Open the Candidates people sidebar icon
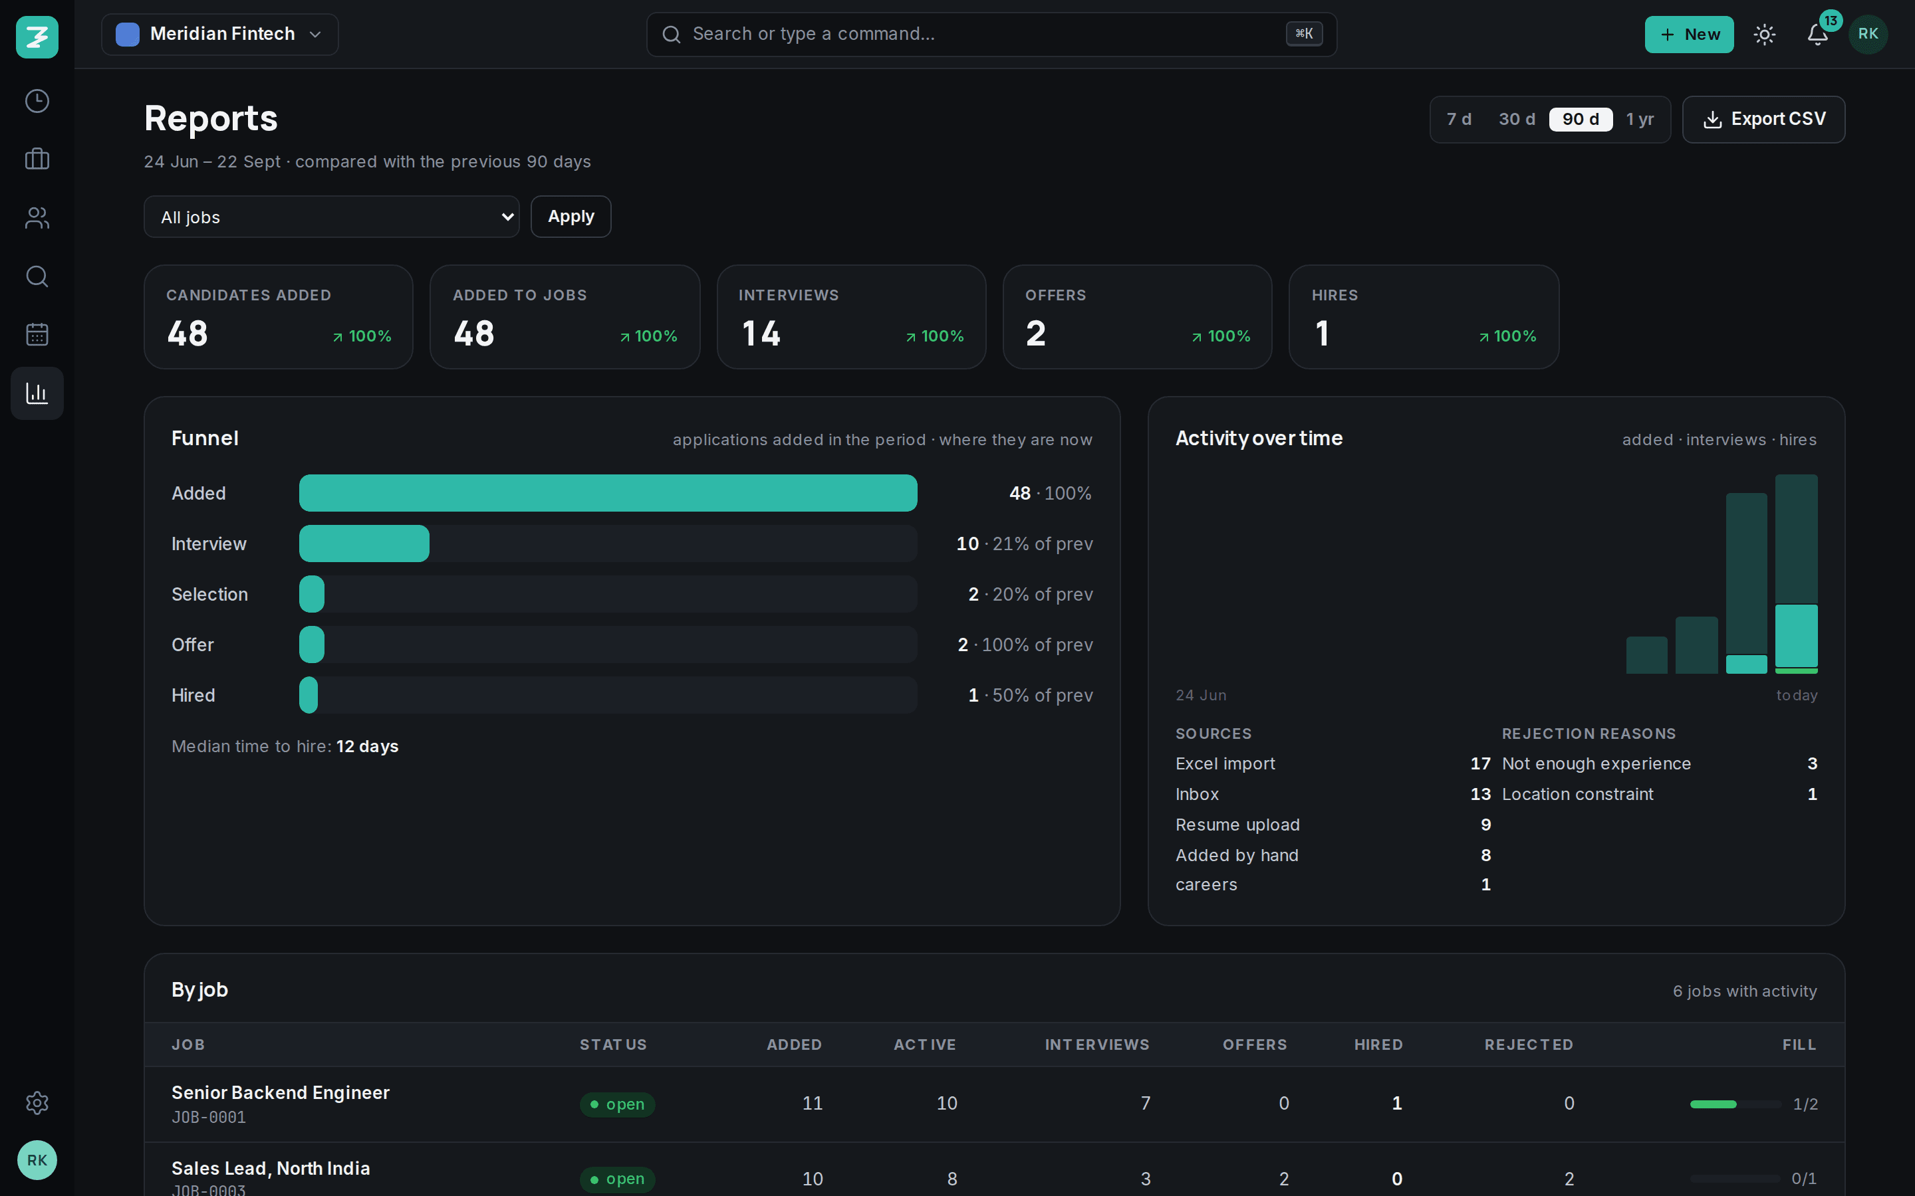The image size is (1915, 1196). tap(37, 217)
